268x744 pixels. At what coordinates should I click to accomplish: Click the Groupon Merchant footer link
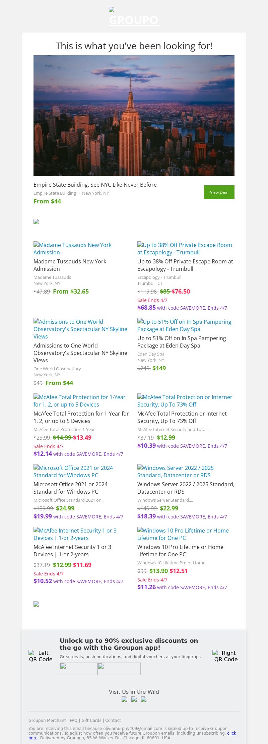47,720
